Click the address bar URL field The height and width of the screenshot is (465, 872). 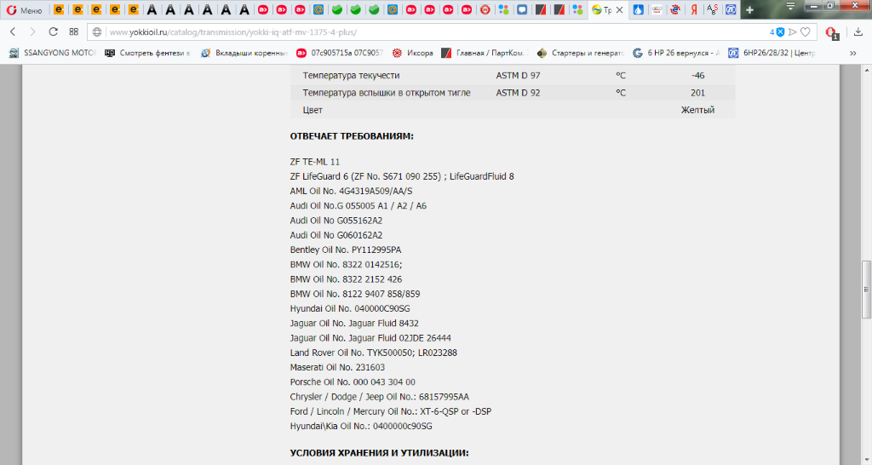pyautogui.click(x=426, y=32)
